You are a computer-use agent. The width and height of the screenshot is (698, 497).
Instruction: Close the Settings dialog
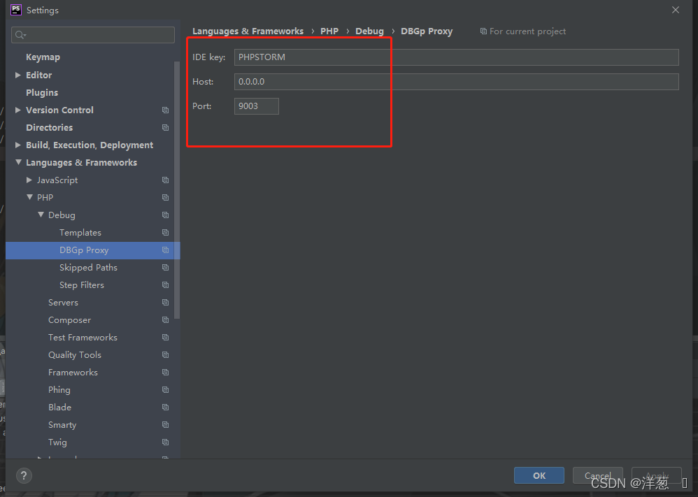pos(676,10)
